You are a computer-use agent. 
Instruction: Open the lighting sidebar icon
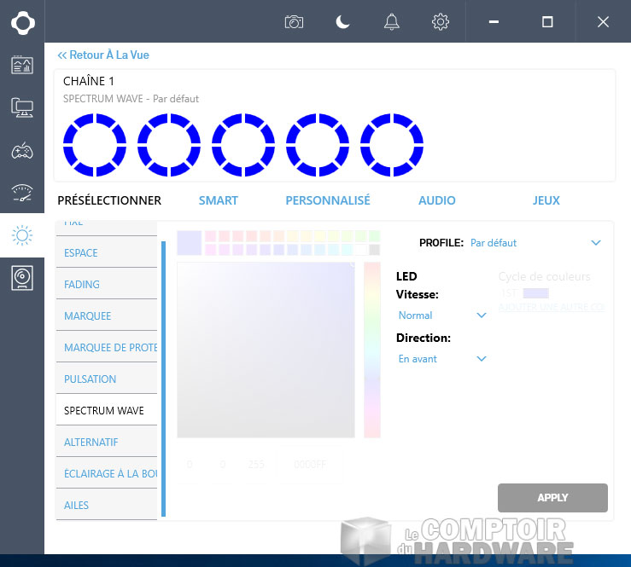[22, 235]
